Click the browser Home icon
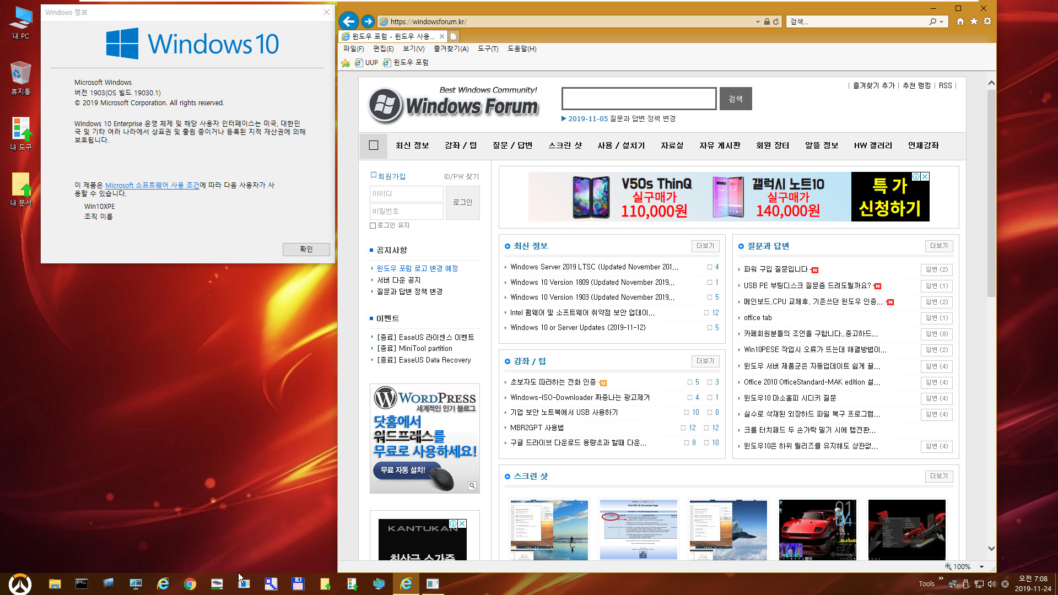Screen dimensions: 1058x595 pyautogui.click(x=960, y=21)
